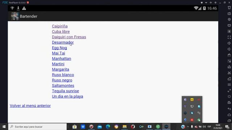Select the Manhattan cocktail link
Screen dimensions: 232x130
[61, 58]
